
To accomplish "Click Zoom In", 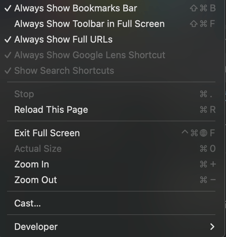I will [x=32, y=164].
